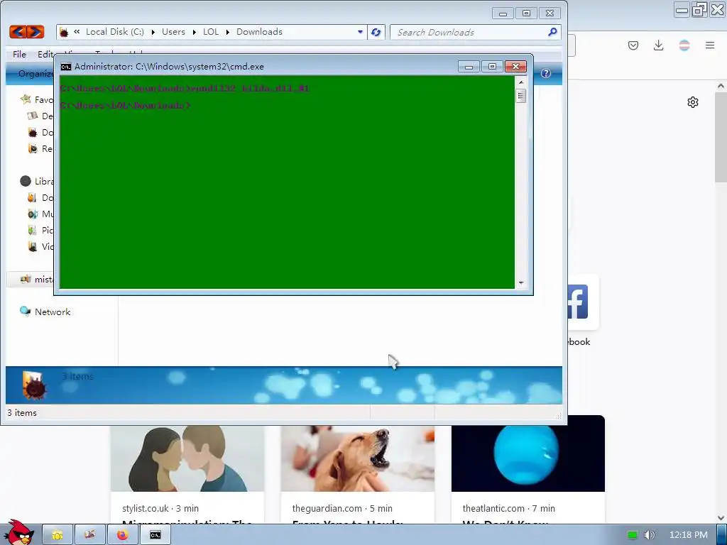Open the second taskbar icon beside Explorer
This screenshot has width=727, height=545.
90,535
